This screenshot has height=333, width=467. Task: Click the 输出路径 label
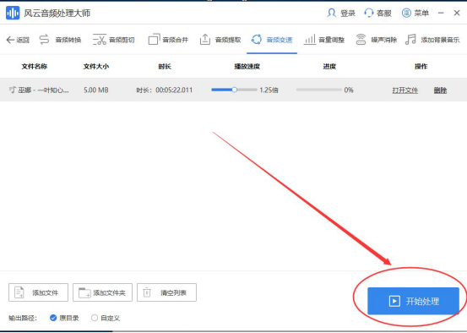(x=23, y=318)
